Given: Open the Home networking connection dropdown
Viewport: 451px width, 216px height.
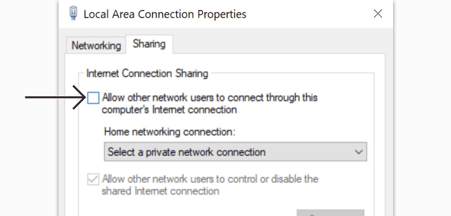Looking at the screenshot, I should click(235, 152).
